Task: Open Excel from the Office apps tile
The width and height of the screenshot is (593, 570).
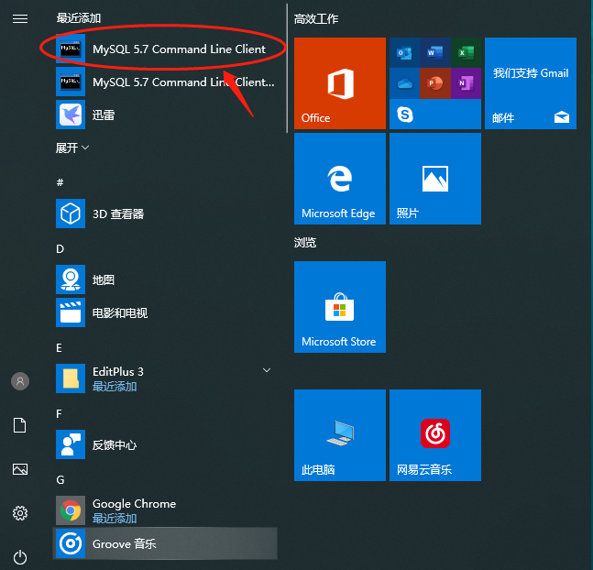Action: coord(466,52)
